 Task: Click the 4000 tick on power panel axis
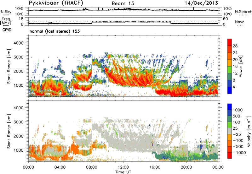click(18, 43)
